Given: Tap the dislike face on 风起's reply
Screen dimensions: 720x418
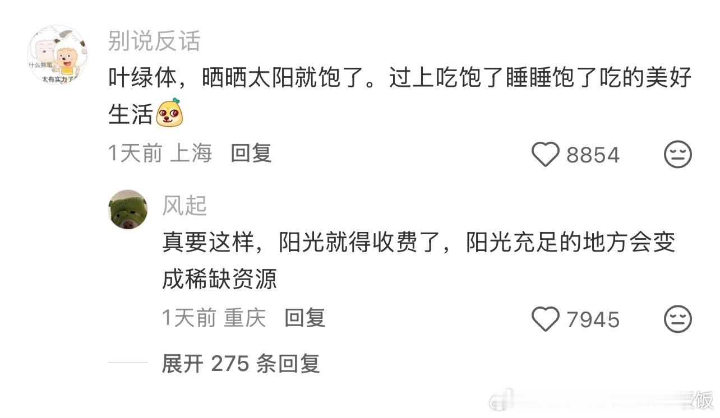Looking at the screenshot, I should pos(678,319).
